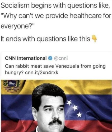The image size is (112, 132).
Task: Click the pointing-down hand emoji
Action: tap(94, 39)
